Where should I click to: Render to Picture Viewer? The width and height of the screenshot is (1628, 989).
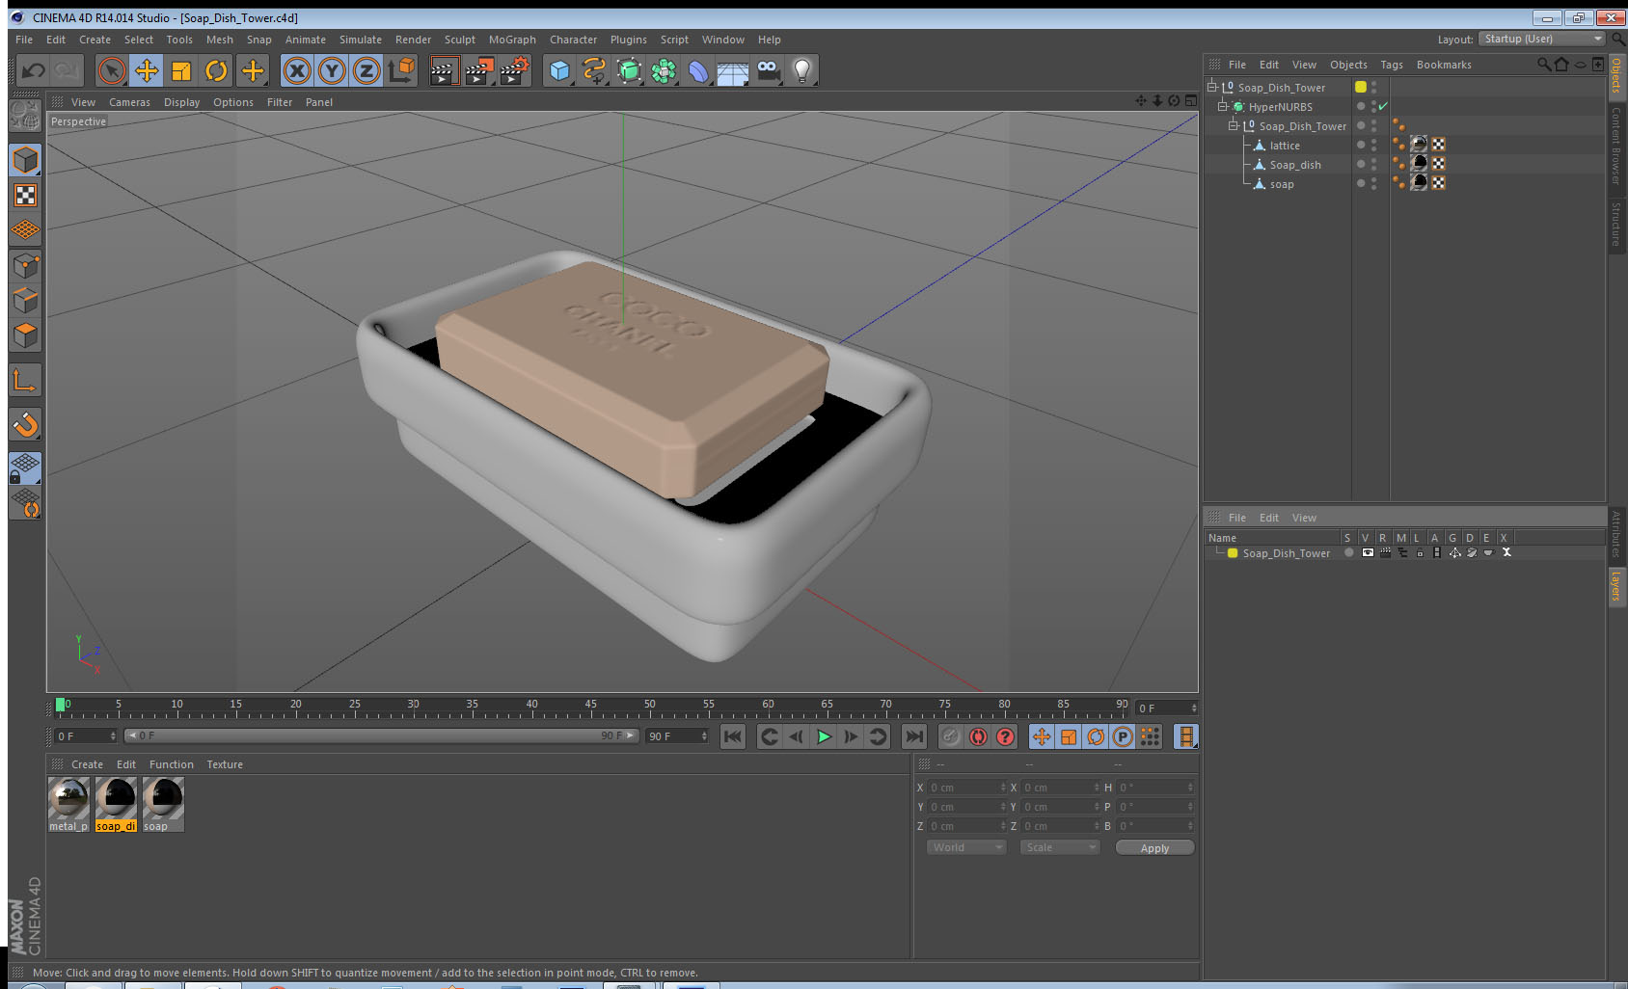pyautogui.click(x=479, y=70)
